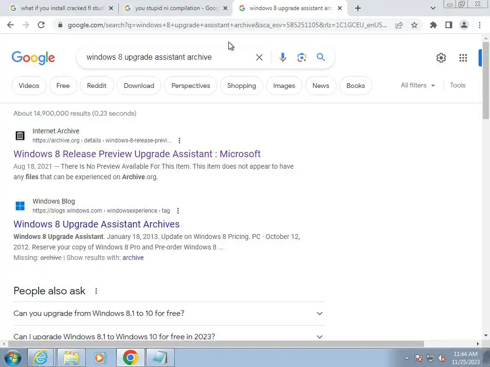Click the Internet Archive favicon
The image size is (490, 367).
(x=20, y=135)
